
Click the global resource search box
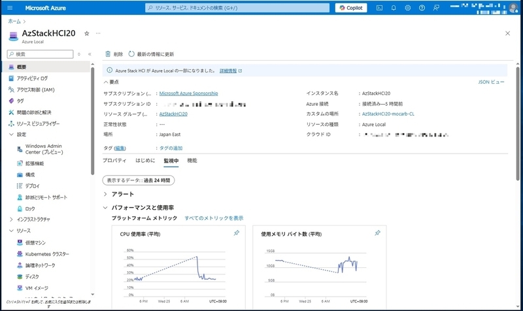coord(237,8)
